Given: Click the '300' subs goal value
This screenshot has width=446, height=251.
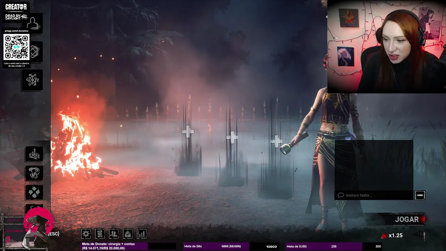Looking at the screenshot, I should [378, 246].
